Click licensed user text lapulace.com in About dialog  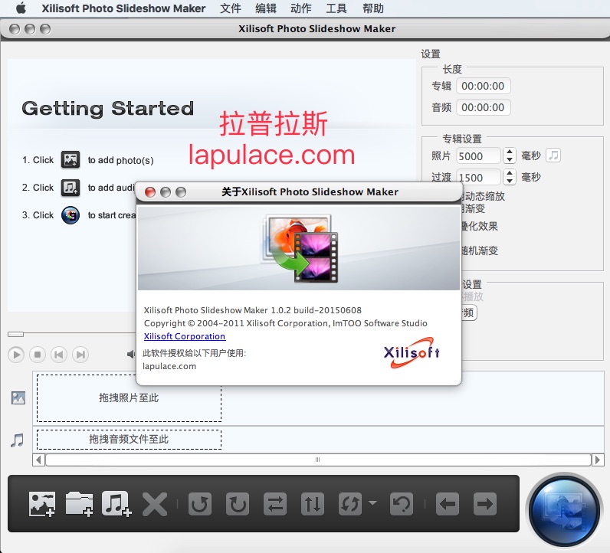click(169, 366)
